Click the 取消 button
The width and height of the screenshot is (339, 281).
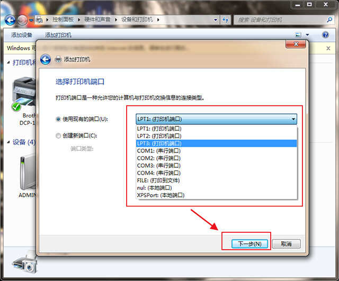tap(286, 244)
